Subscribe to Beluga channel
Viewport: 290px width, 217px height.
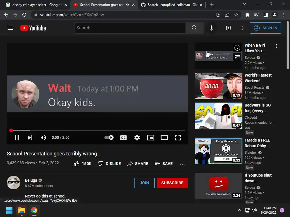click(x=172, y=183)
